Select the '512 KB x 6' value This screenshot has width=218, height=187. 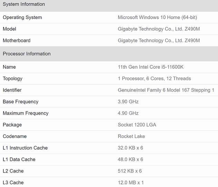[130, 171]
